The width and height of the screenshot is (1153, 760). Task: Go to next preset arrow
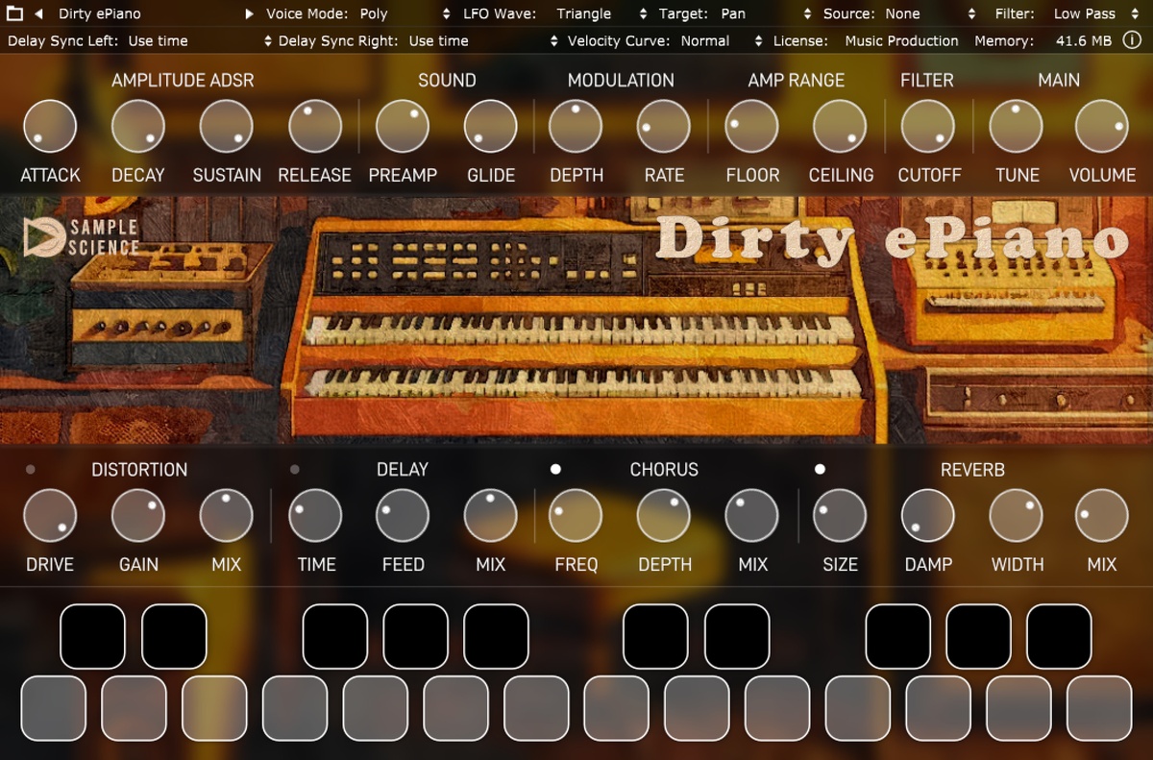tap(250, 13)
